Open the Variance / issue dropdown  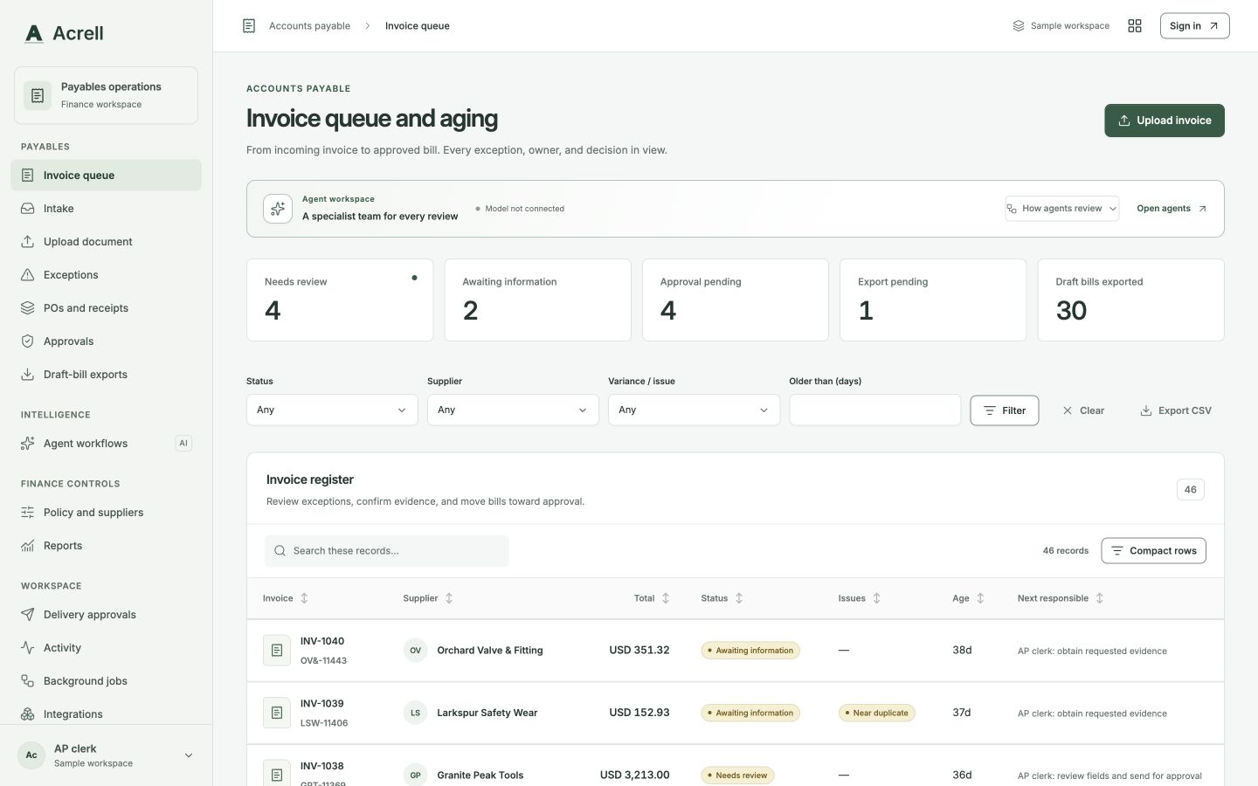pyautogui.click(x=694, y=410)
